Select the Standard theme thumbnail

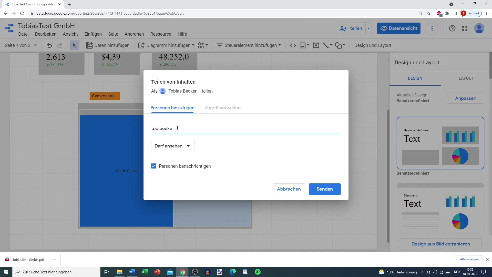(x=440, y=208)
